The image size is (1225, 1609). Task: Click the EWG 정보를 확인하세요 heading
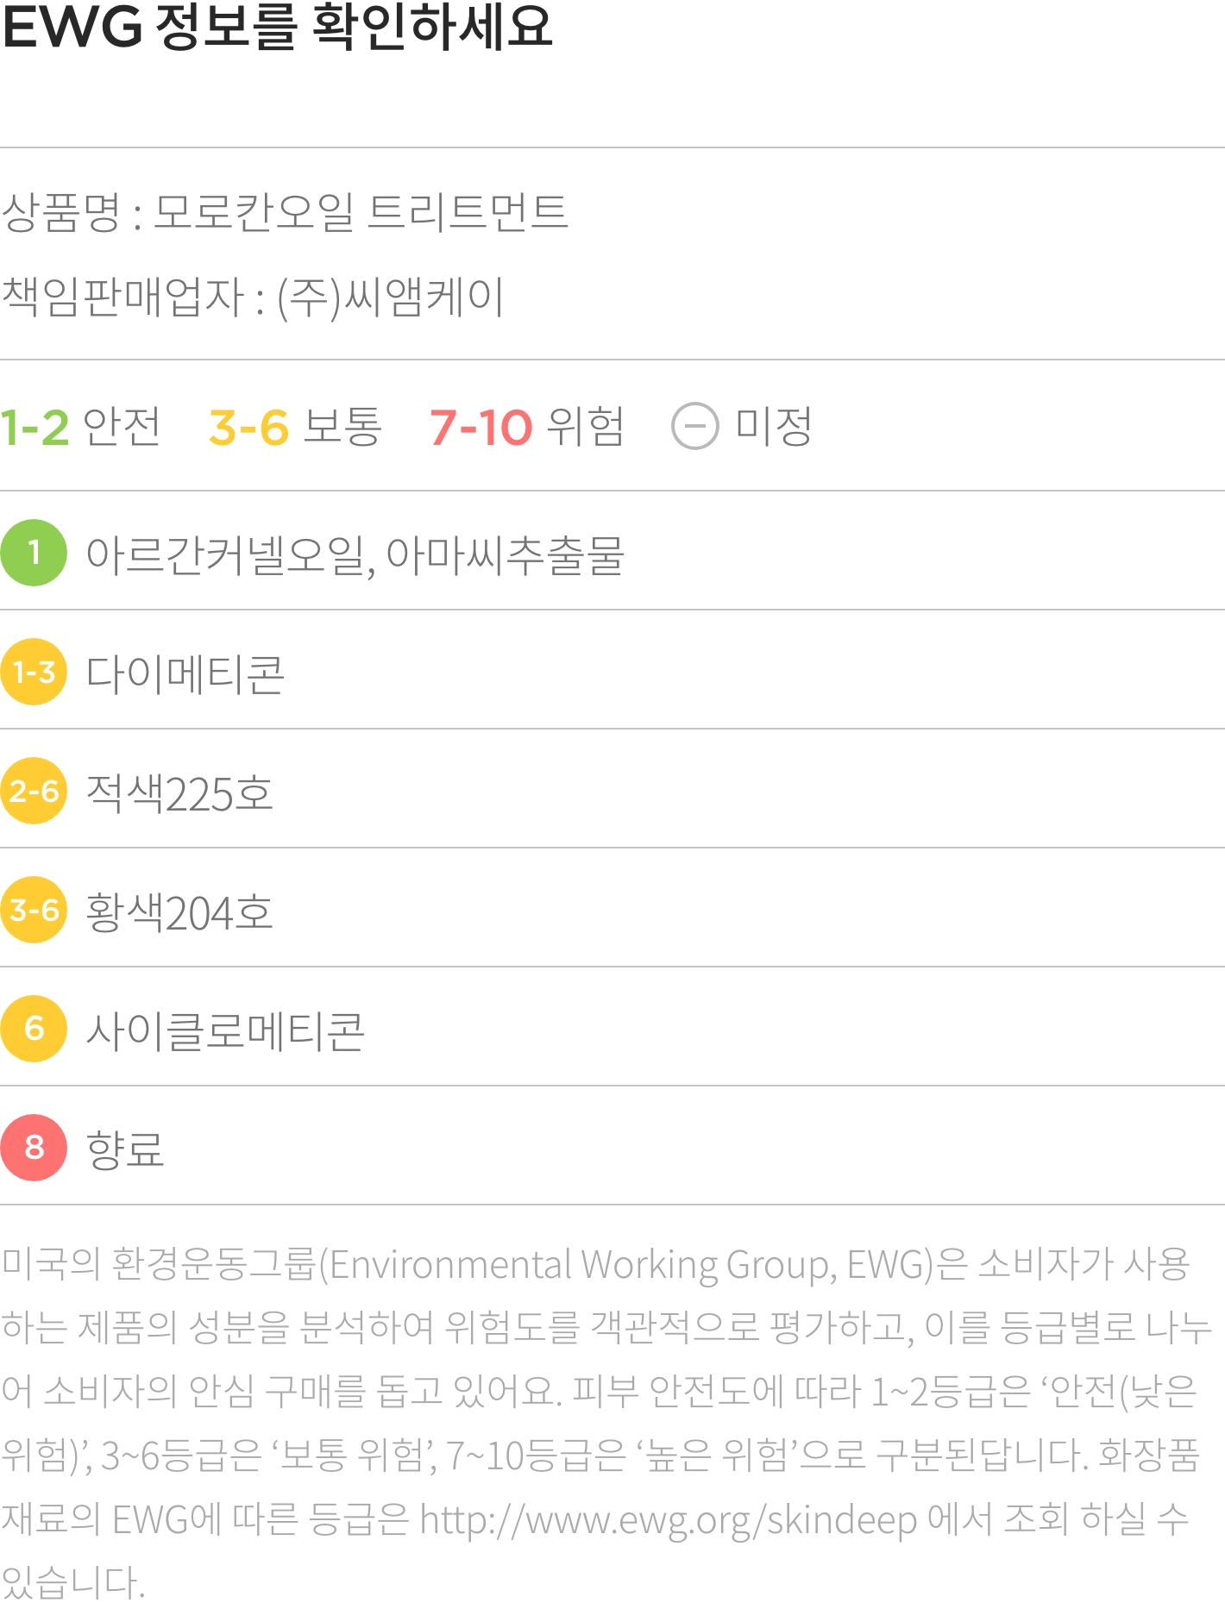[276, 26]
